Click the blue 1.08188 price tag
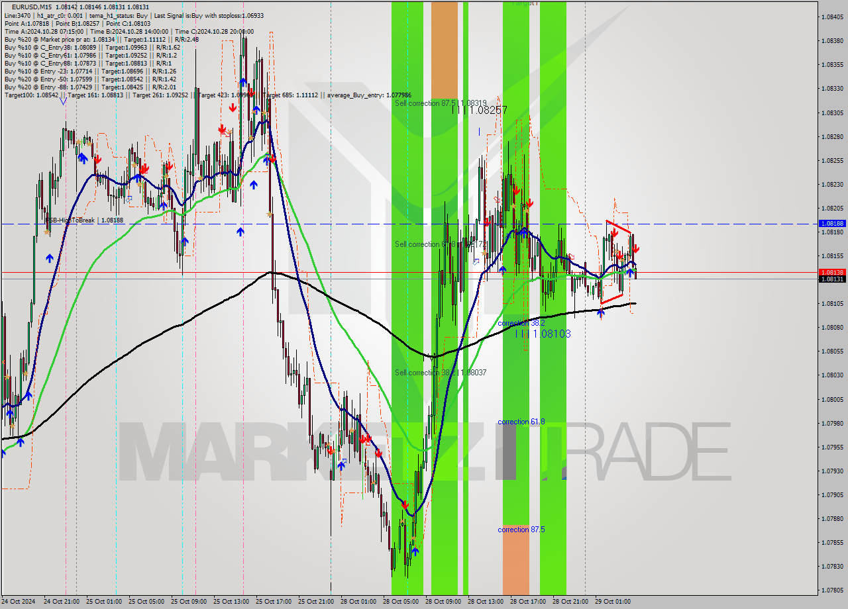Image resolution: width=848 pixels, height=609 pixels. tap(832, 224)
